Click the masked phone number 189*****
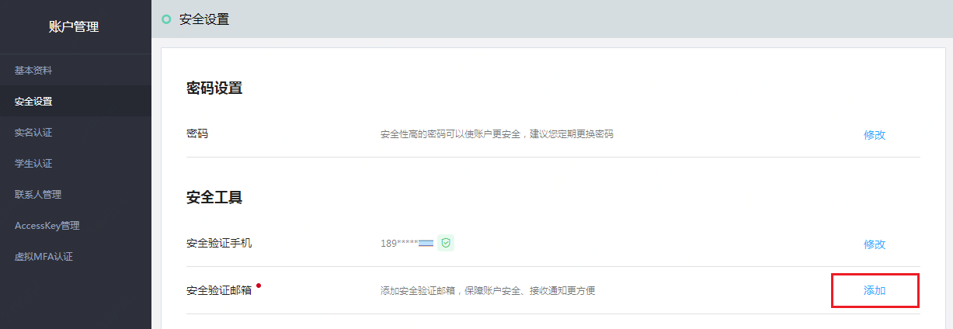 coord(406,244)
